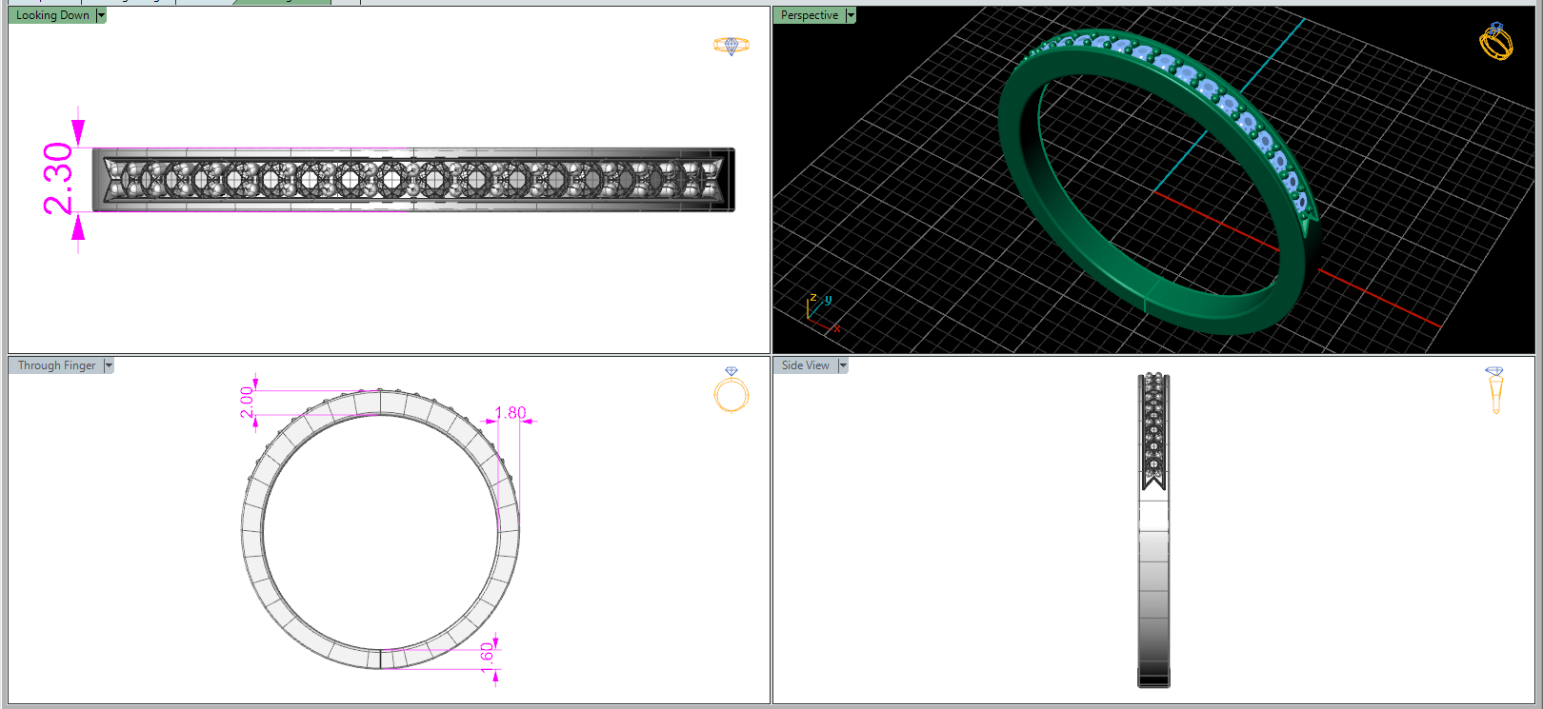Open the Perspective viewport dropdown arrow
Image resolution: width=1543 pixels, height=709 pixels.
[851, 15]
